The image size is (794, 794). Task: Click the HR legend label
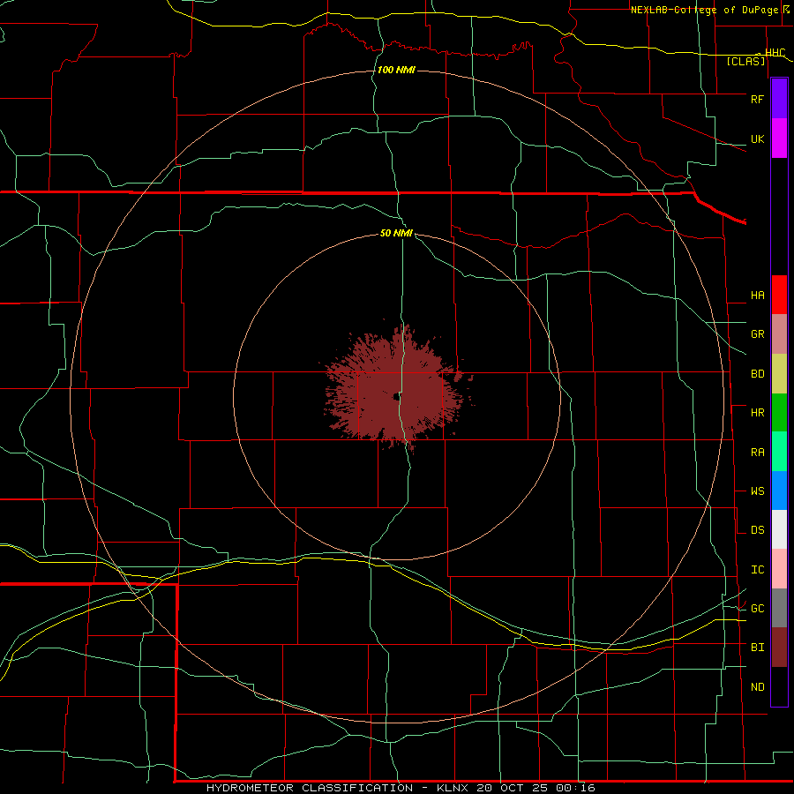click(x=757, y=413)
